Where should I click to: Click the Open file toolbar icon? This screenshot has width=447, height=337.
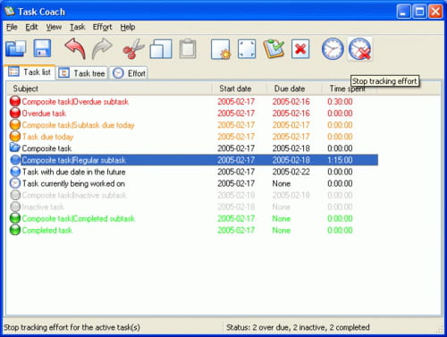(x=16, y=49)
